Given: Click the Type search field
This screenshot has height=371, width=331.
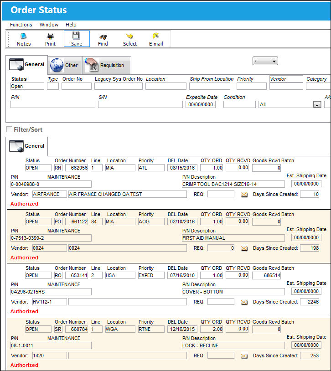Looking at the screenshot, I should [x=53, y=86].
